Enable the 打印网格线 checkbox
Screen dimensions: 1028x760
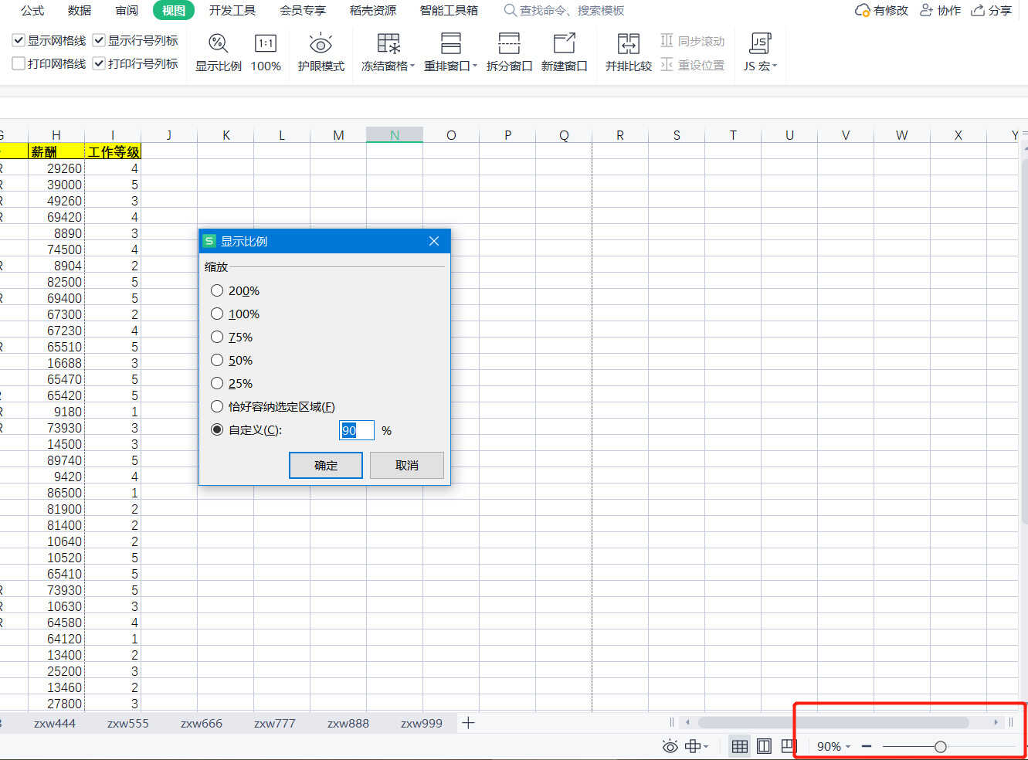pos(19,63)
